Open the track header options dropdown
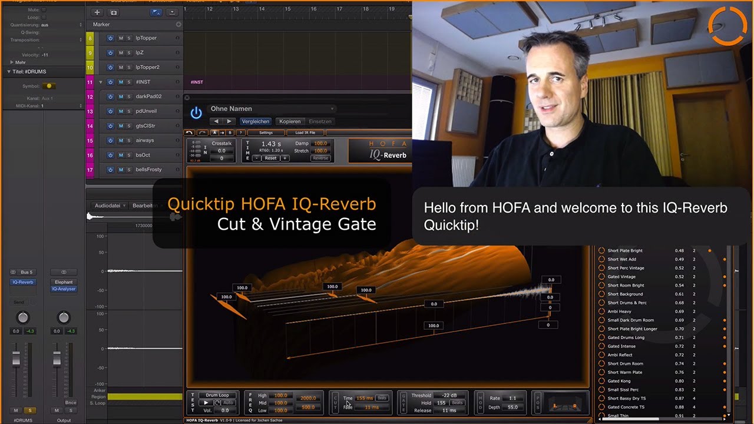 pyautogui.click(x=171, y=12)
